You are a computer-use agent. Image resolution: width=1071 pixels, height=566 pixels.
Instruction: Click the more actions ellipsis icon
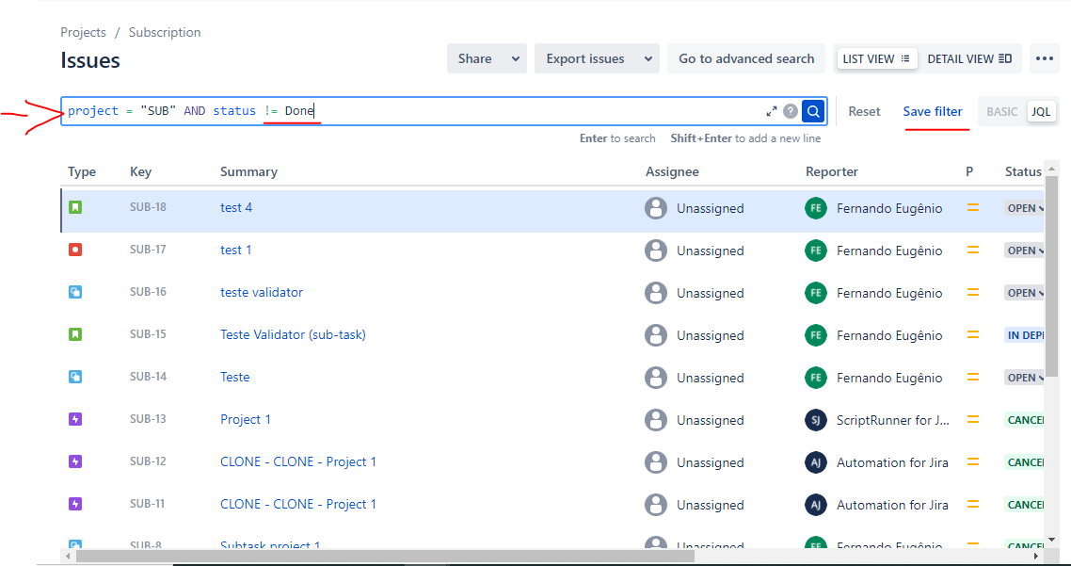[x=1044, y=57]
